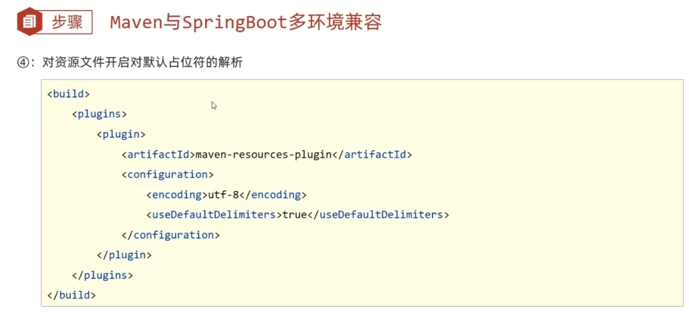Click the 对资源文件开启对默认占位符的解析 description text
This screenshot has width=689, height=312.
(x=142, y=63)
